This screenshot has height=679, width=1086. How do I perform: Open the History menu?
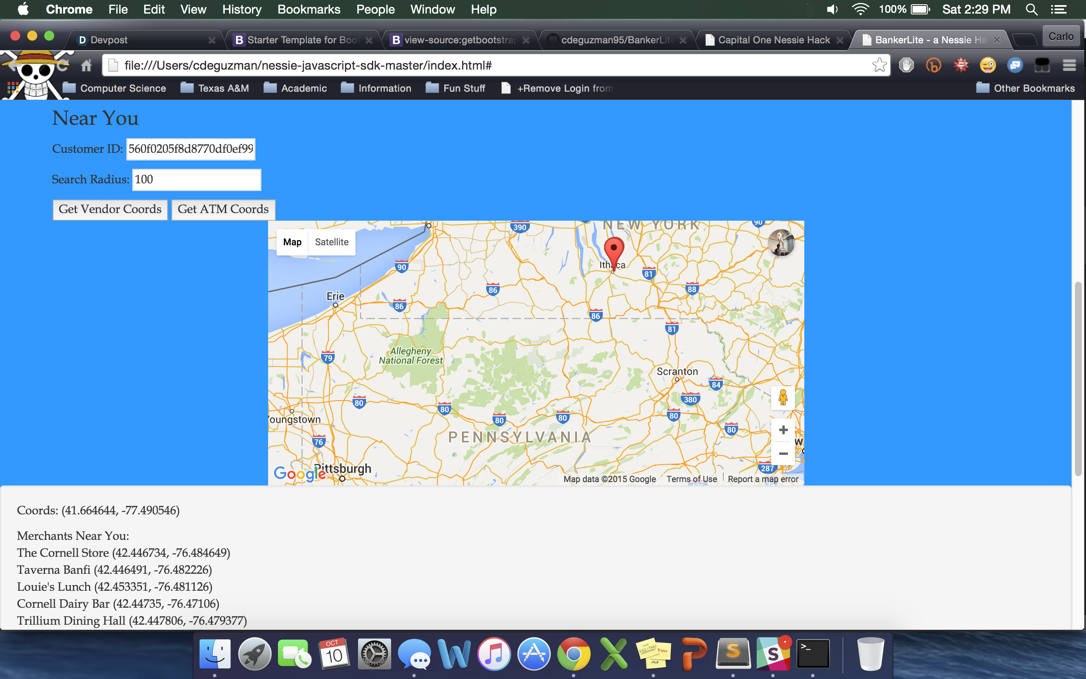tap(241, 9)
